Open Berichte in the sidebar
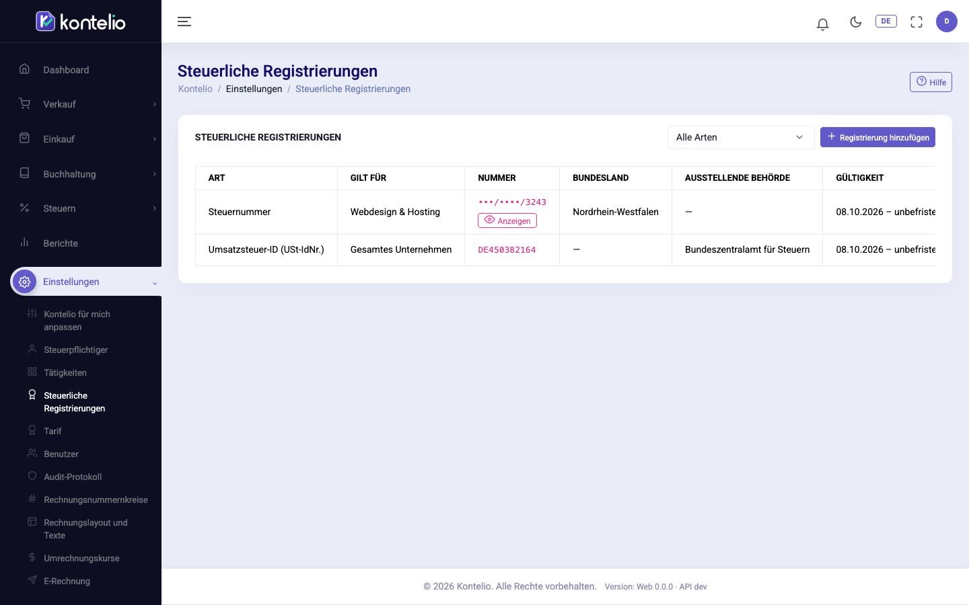 pos(81,243)
